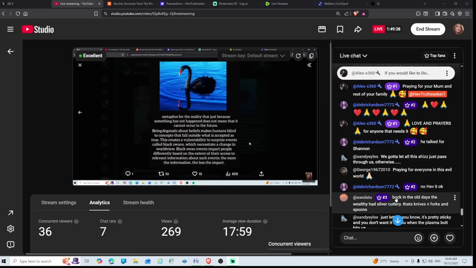The height and width of the screenshot is (268, 476).
Task: Click End Stream button
Action: pos(428,29)
